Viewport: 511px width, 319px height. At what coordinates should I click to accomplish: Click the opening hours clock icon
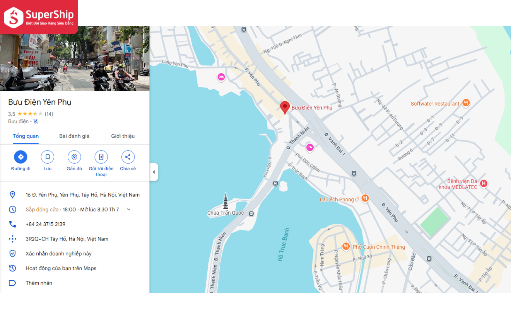click(x=12, y=209)
